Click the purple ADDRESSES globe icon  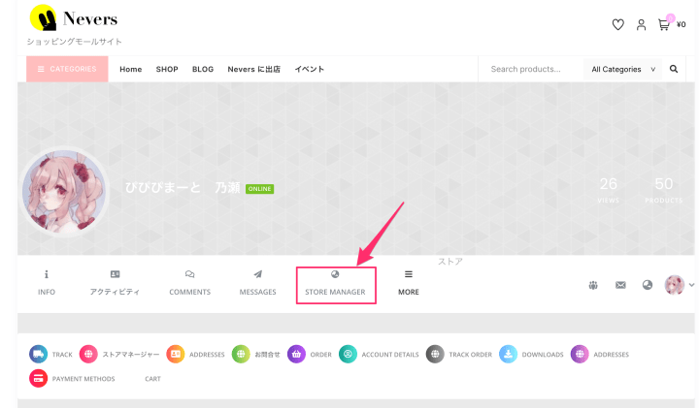pyautogui.click(x=580, y=354)
